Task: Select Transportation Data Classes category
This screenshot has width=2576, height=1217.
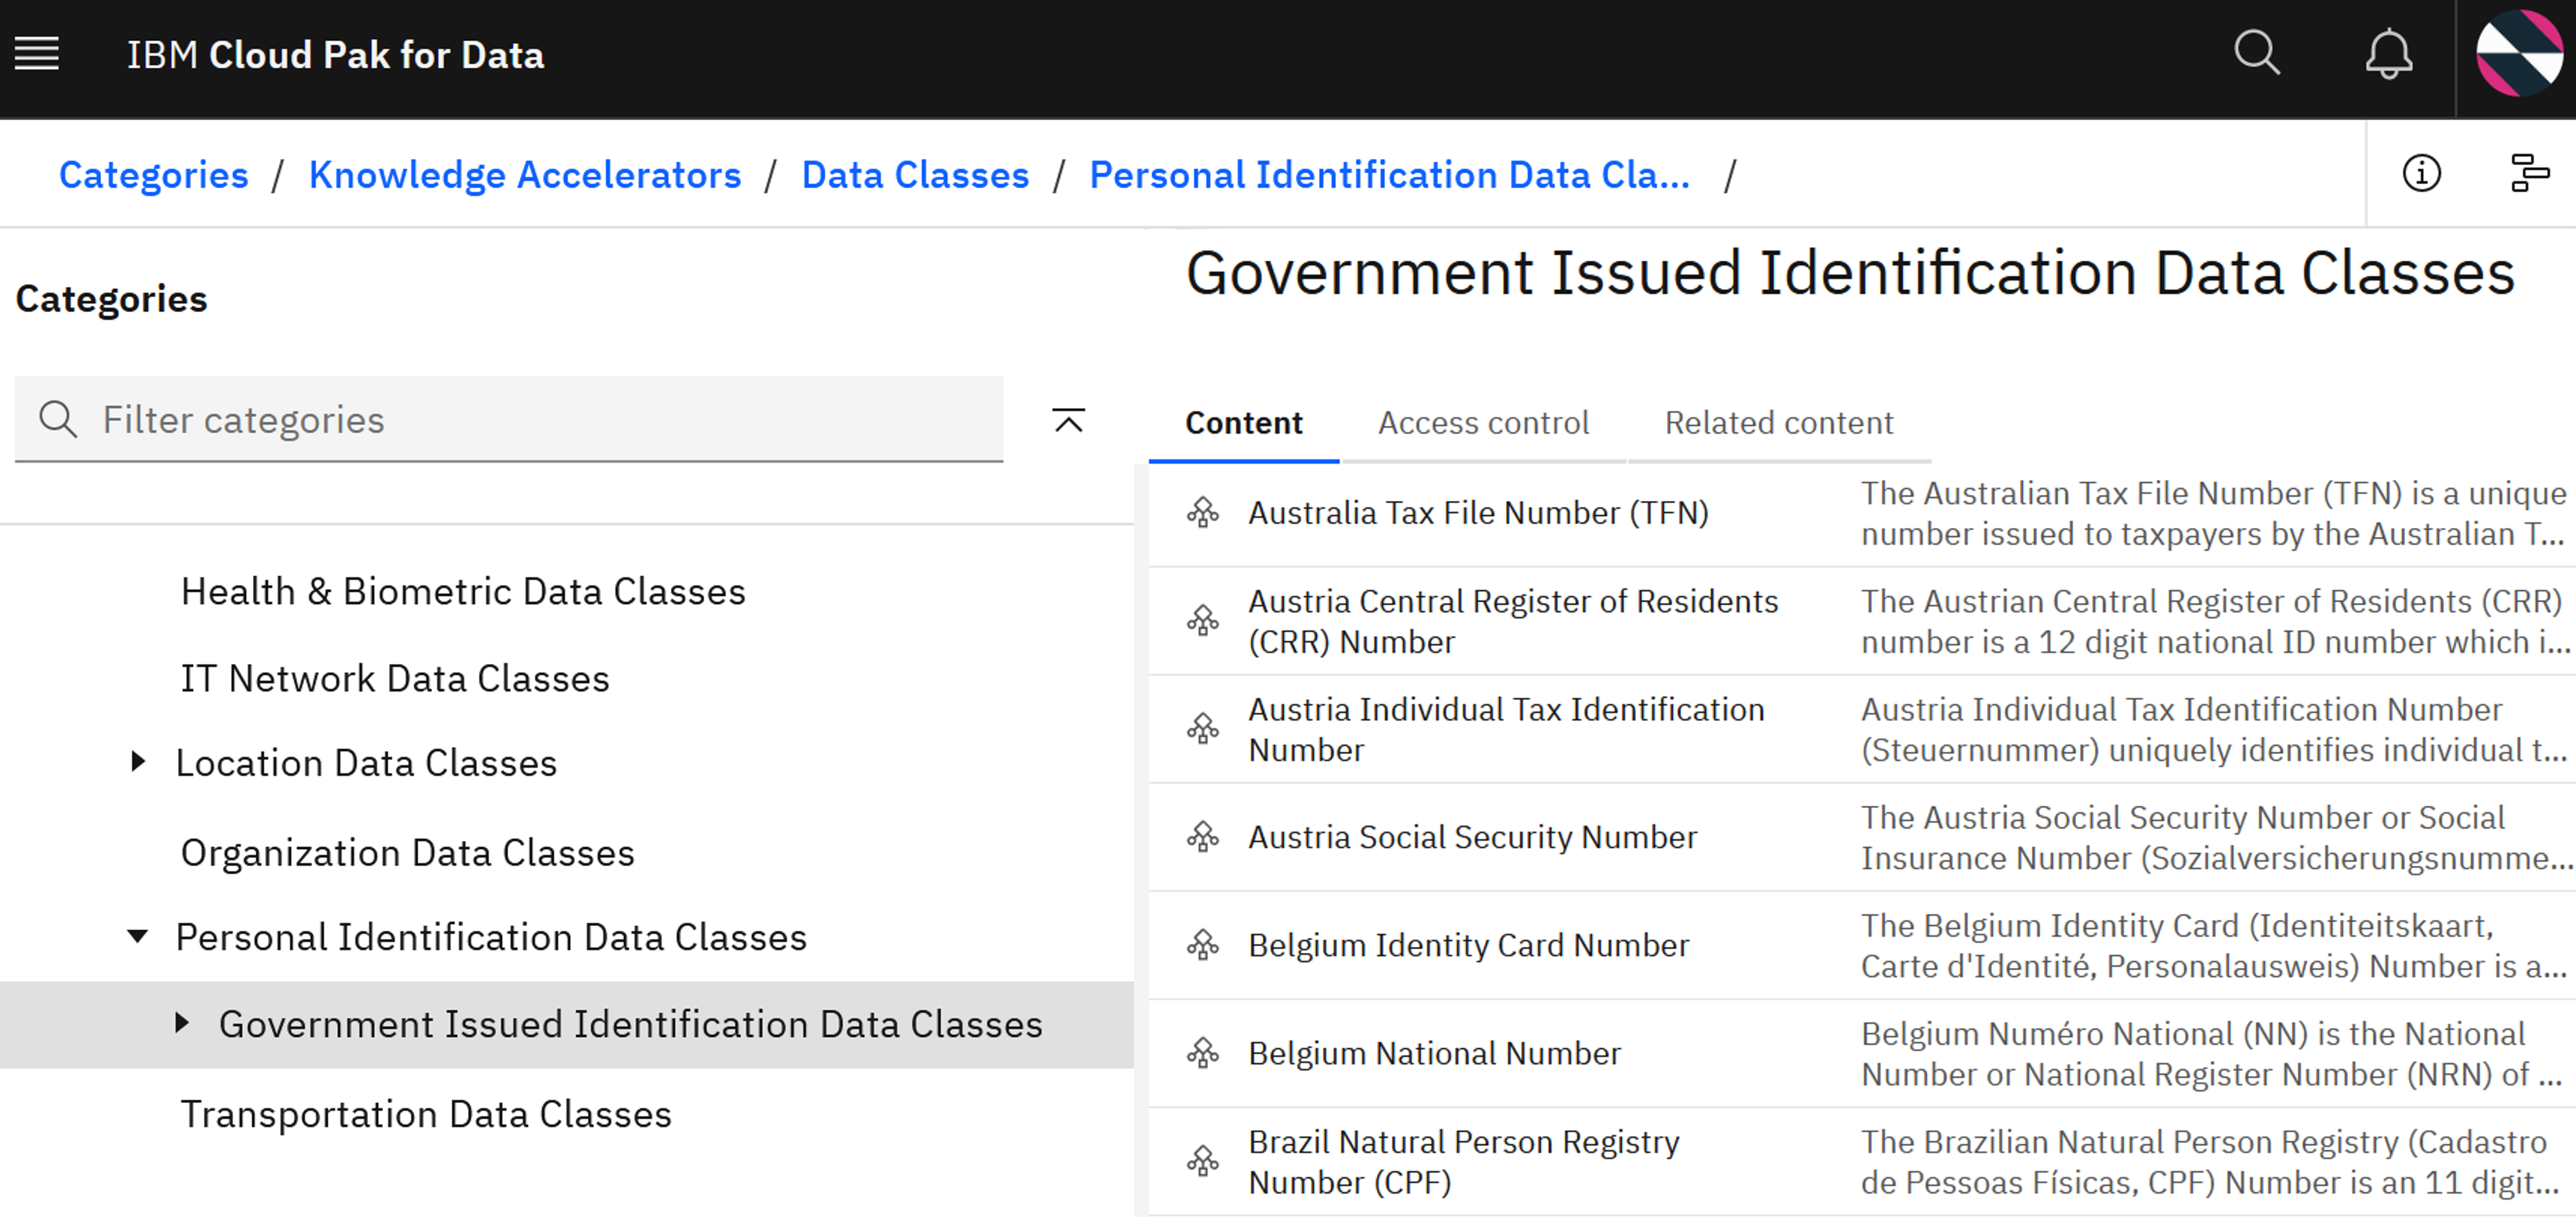Action: click(426, 1114)
